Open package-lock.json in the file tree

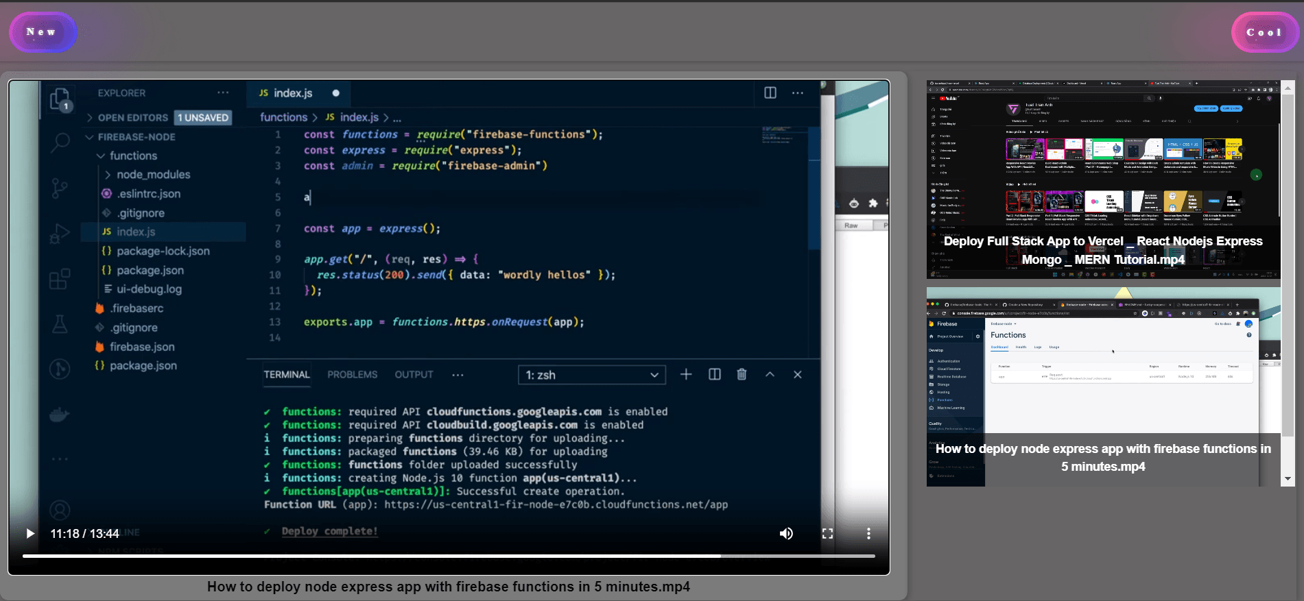[163, 251]
